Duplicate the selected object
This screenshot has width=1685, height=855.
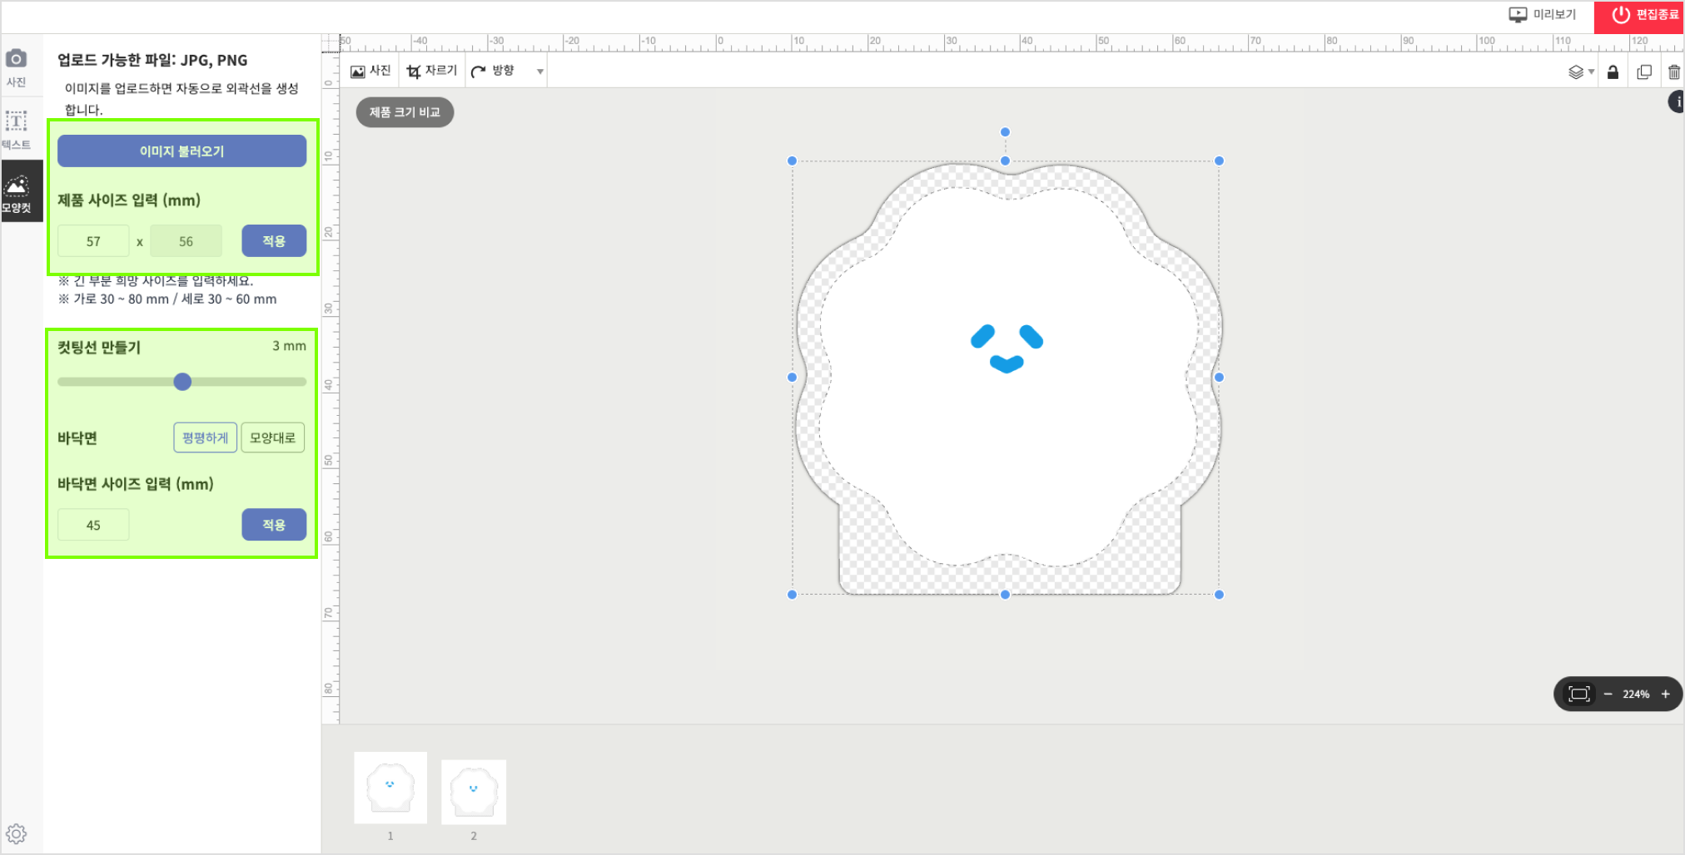(x=1644, y=72)
